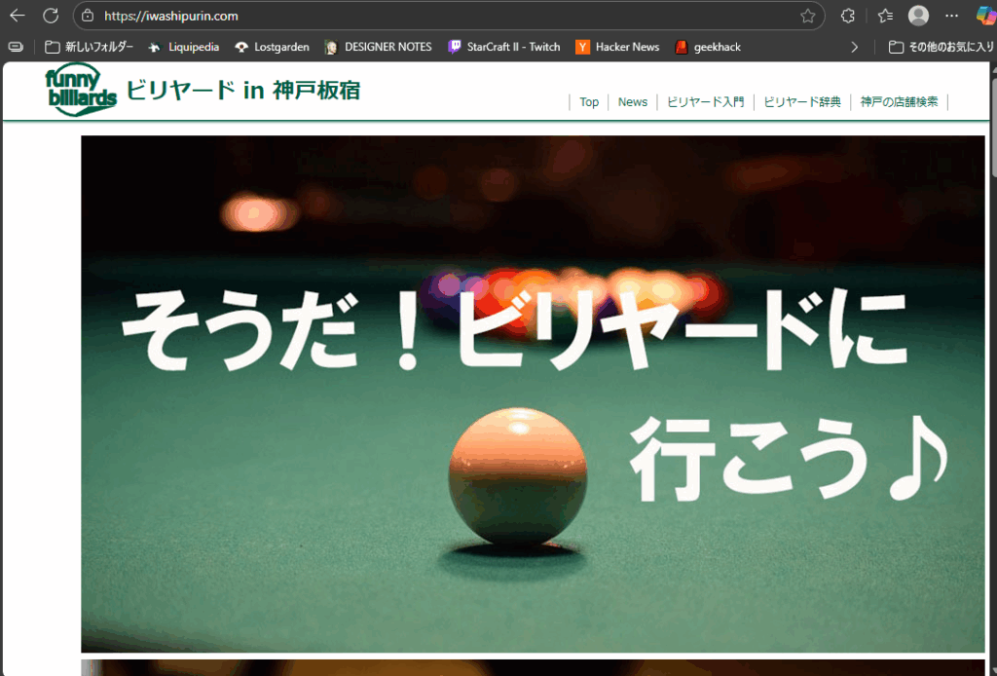Add page to favorites with the star icon
The image size is (997, 676).
point(807,16)
